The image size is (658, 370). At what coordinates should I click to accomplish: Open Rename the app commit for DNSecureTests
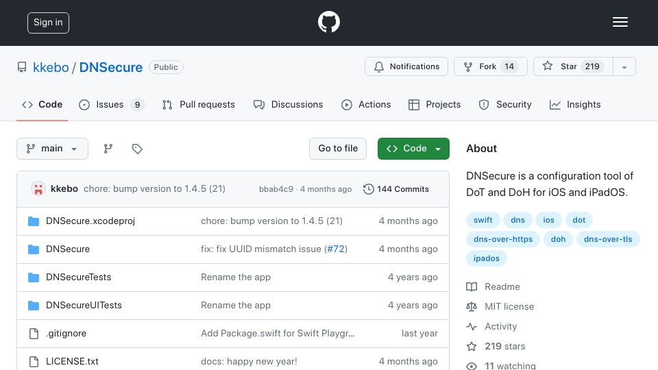pyautogui.click(x=235, y=277)
